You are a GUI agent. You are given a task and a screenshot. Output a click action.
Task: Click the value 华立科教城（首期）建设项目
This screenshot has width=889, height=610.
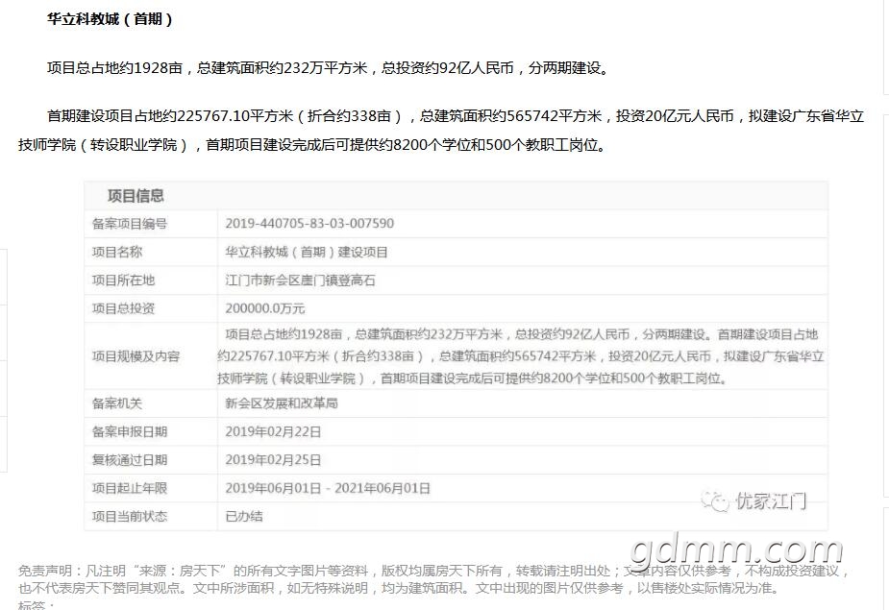307,252
